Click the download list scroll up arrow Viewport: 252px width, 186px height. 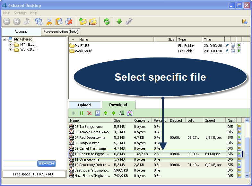coord(247,120)
